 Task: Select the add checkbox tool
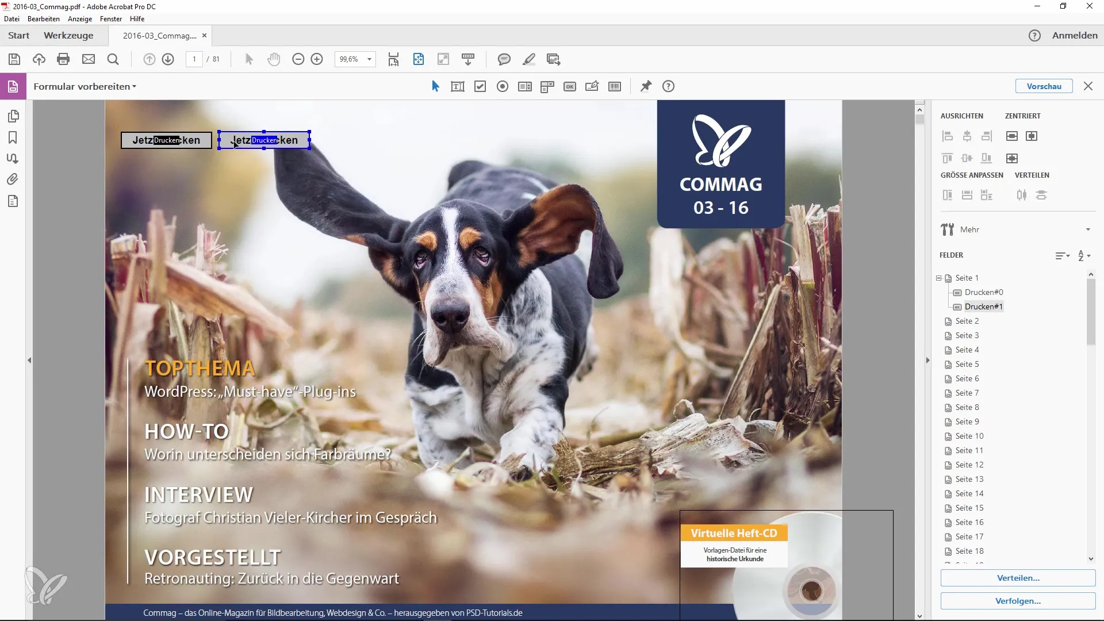point(480,86)
